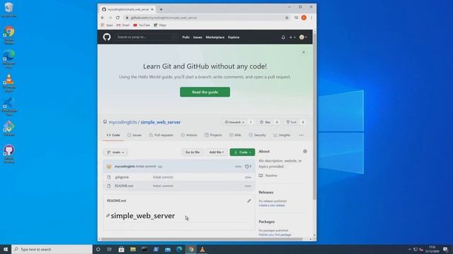
Task: Go to Issues in the GitHub header
Action: (x=197, y=37)
